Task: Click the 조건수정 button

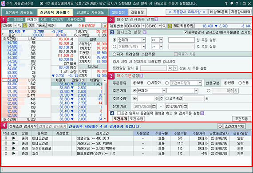Action: (x=136, y=119)
